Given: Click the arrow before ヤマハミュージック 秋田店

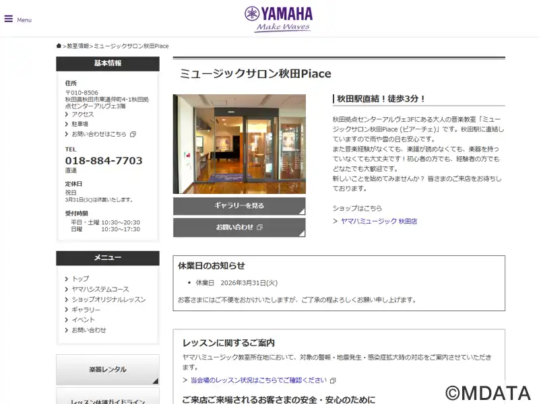Looking at the screenshot, I should click(x=335, y=222).
